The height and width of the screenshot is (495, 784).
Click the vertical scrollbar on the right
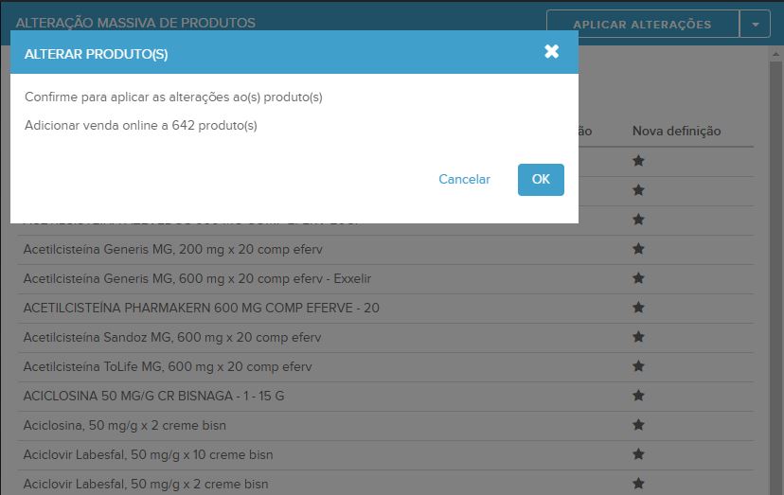pyautogui.click(x=774, y=284)
